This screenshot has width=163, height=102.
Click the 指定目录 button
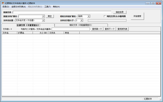pos(120,12)
